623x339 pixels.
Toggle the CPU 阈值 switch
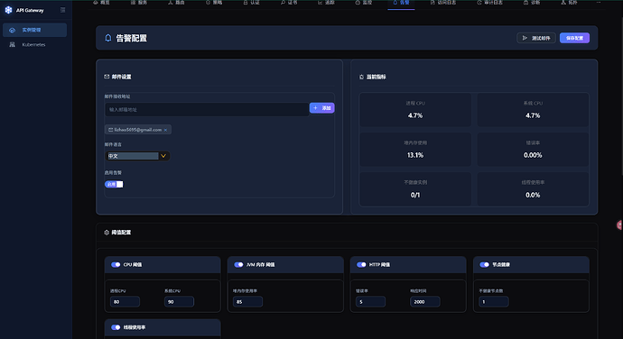point(116,265)
